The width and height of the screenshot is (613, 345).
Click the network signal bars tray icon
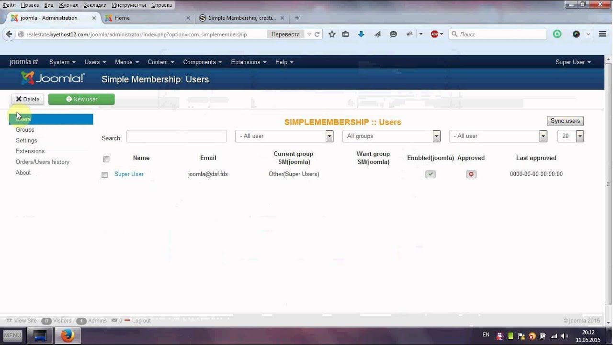[x=554, y=336]
